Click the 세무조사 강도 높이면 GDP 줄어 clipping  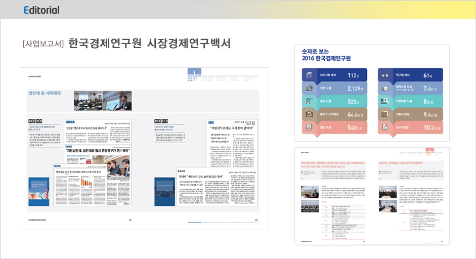coord(217,187)
